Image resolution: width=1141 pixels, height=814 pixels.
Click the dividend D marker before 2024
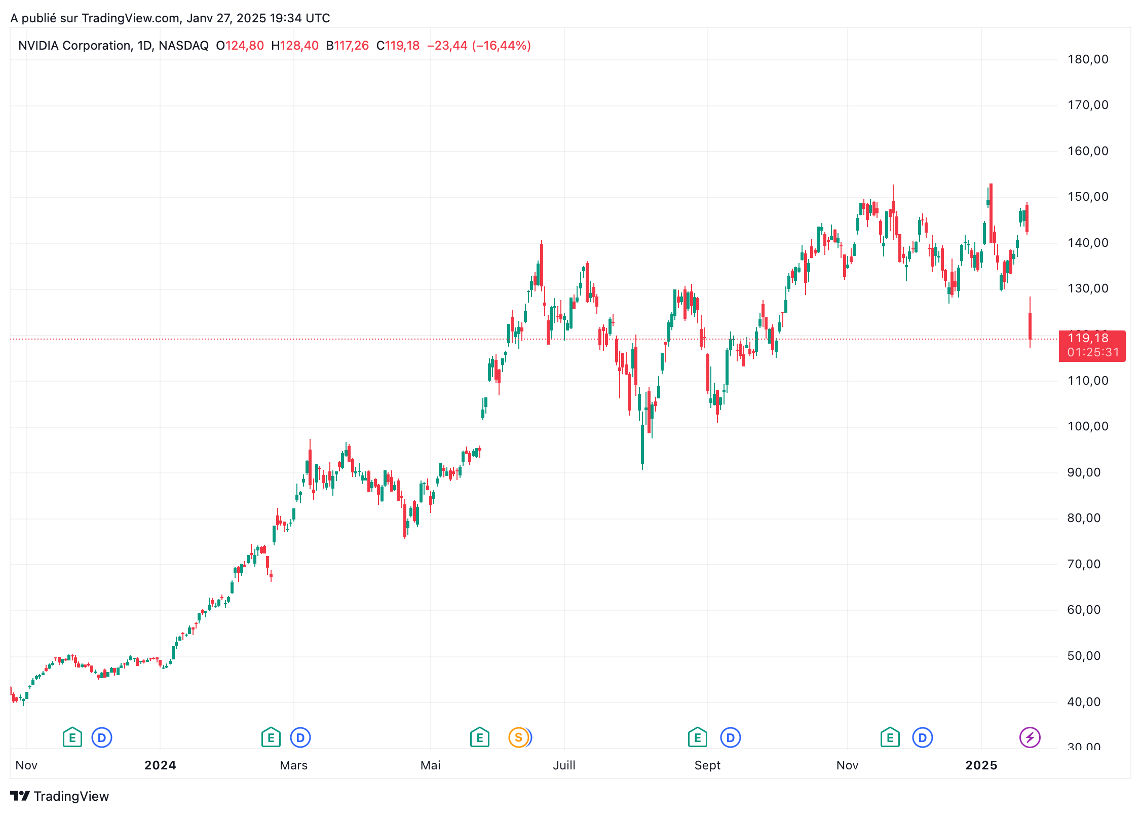tap(102, 737)
